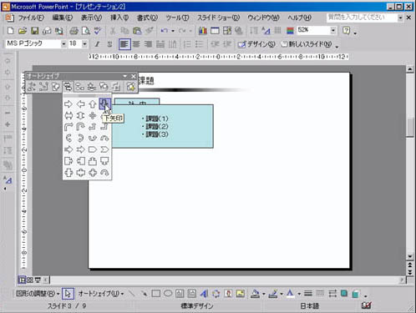416x313 pixels.
Task: Expand the zoom percentage dropdown
Action: [333, 30]
